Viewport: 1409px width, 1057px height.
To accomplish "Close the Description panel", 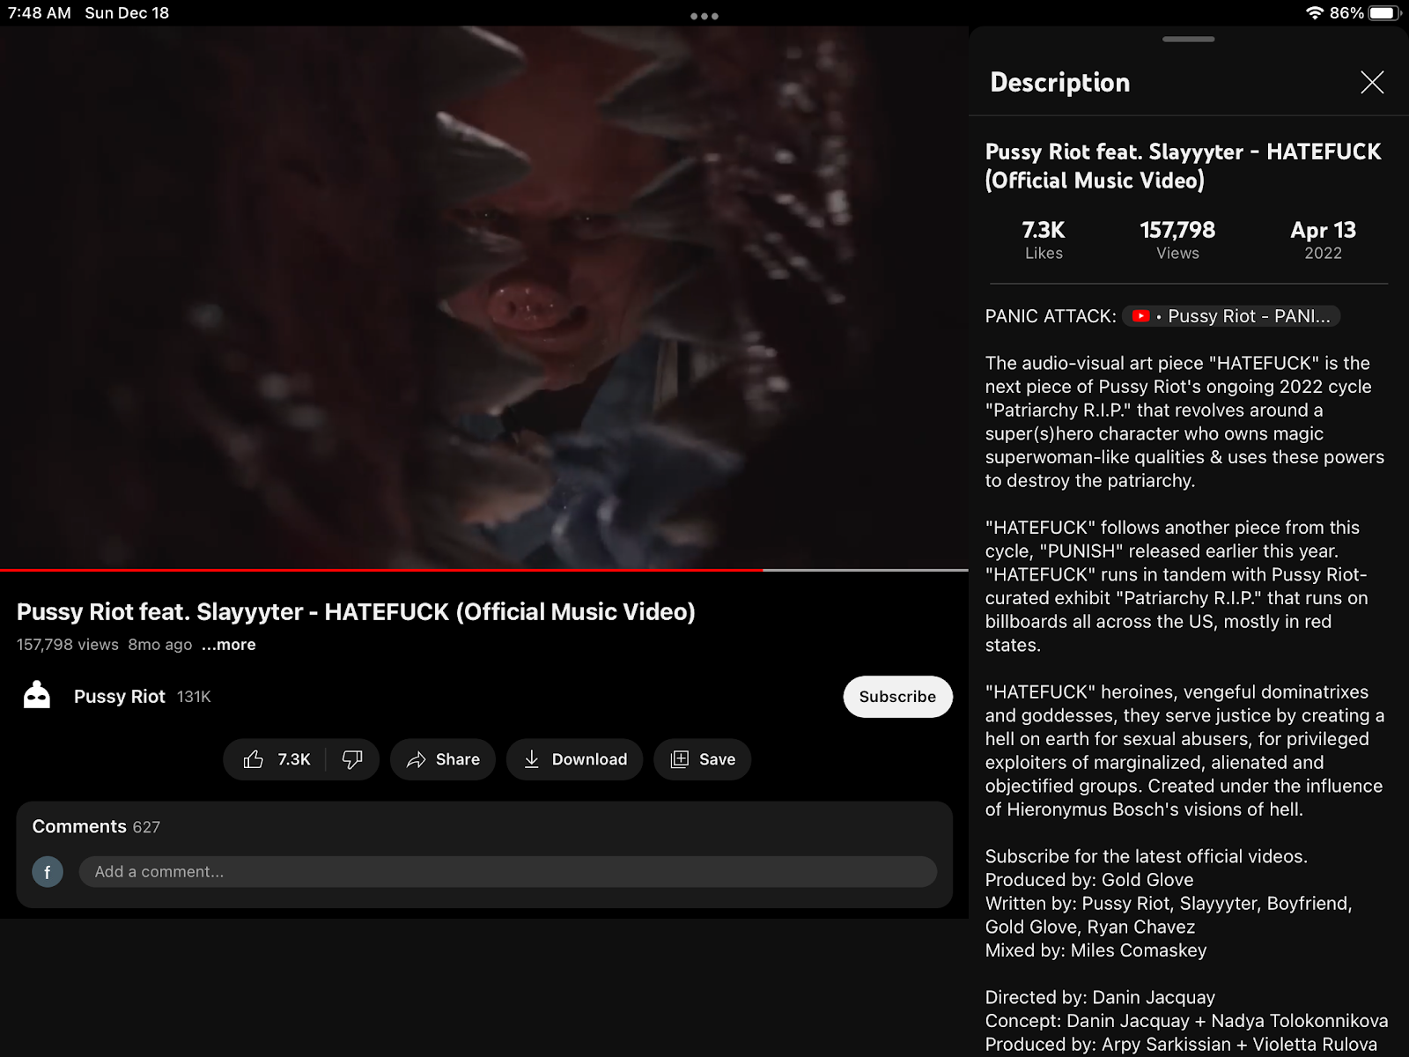I will 1372,83.
